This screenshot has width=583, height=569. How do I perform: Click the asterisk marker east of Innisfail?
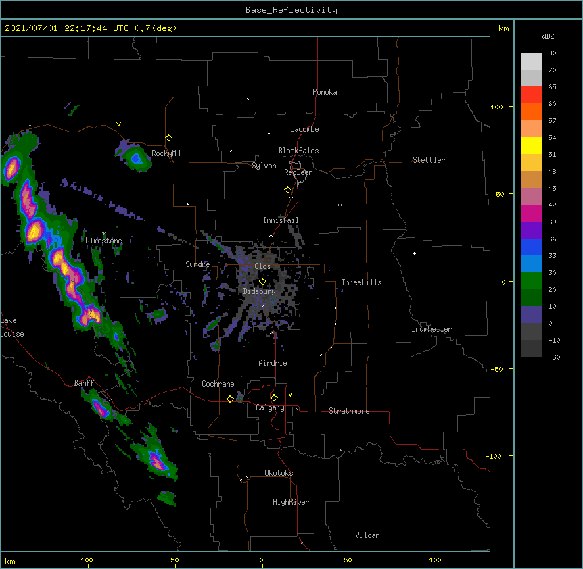[x=340, y=205]
